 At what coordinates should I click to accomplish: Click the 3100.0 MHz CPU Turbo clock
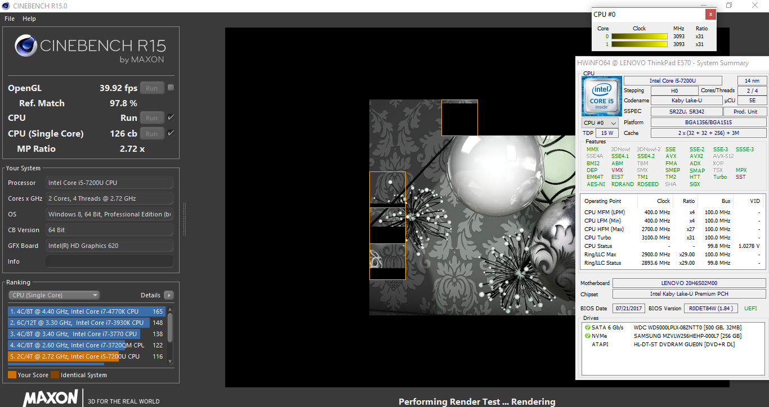click(657, 238)
